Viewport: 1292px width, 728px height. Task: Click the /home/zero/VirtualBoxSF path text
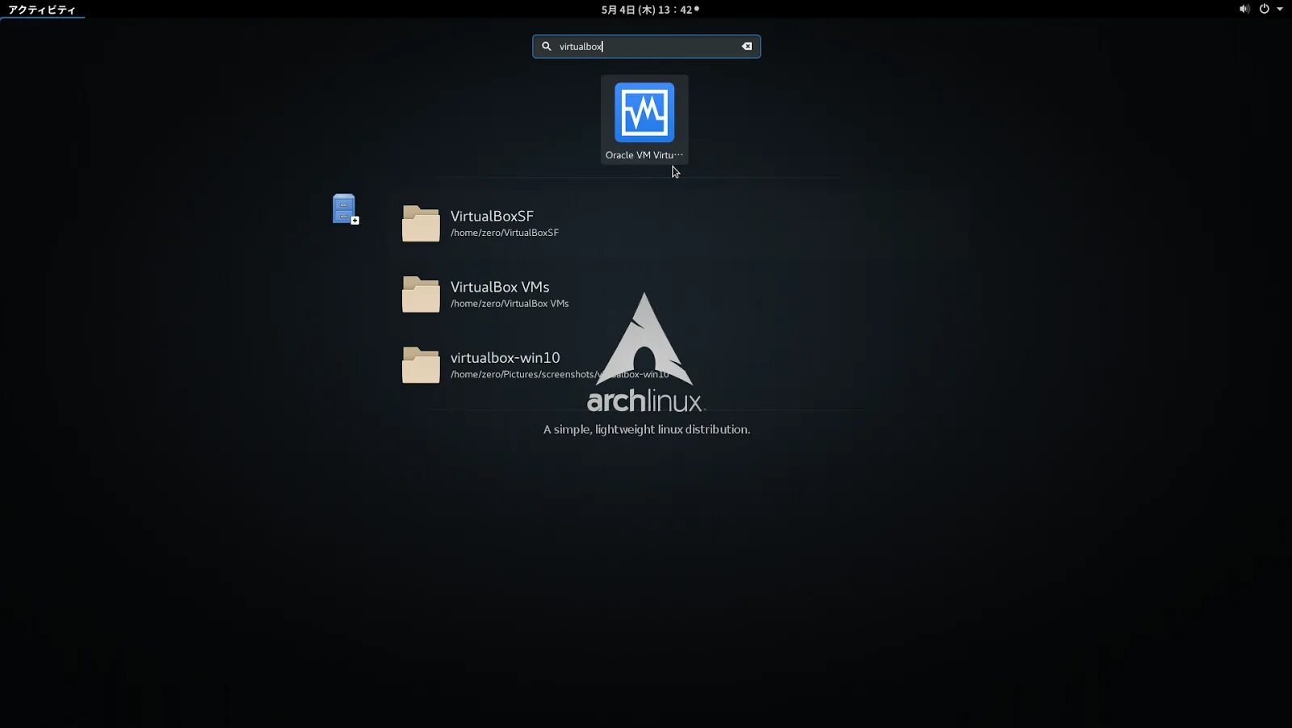coord(505,233)
